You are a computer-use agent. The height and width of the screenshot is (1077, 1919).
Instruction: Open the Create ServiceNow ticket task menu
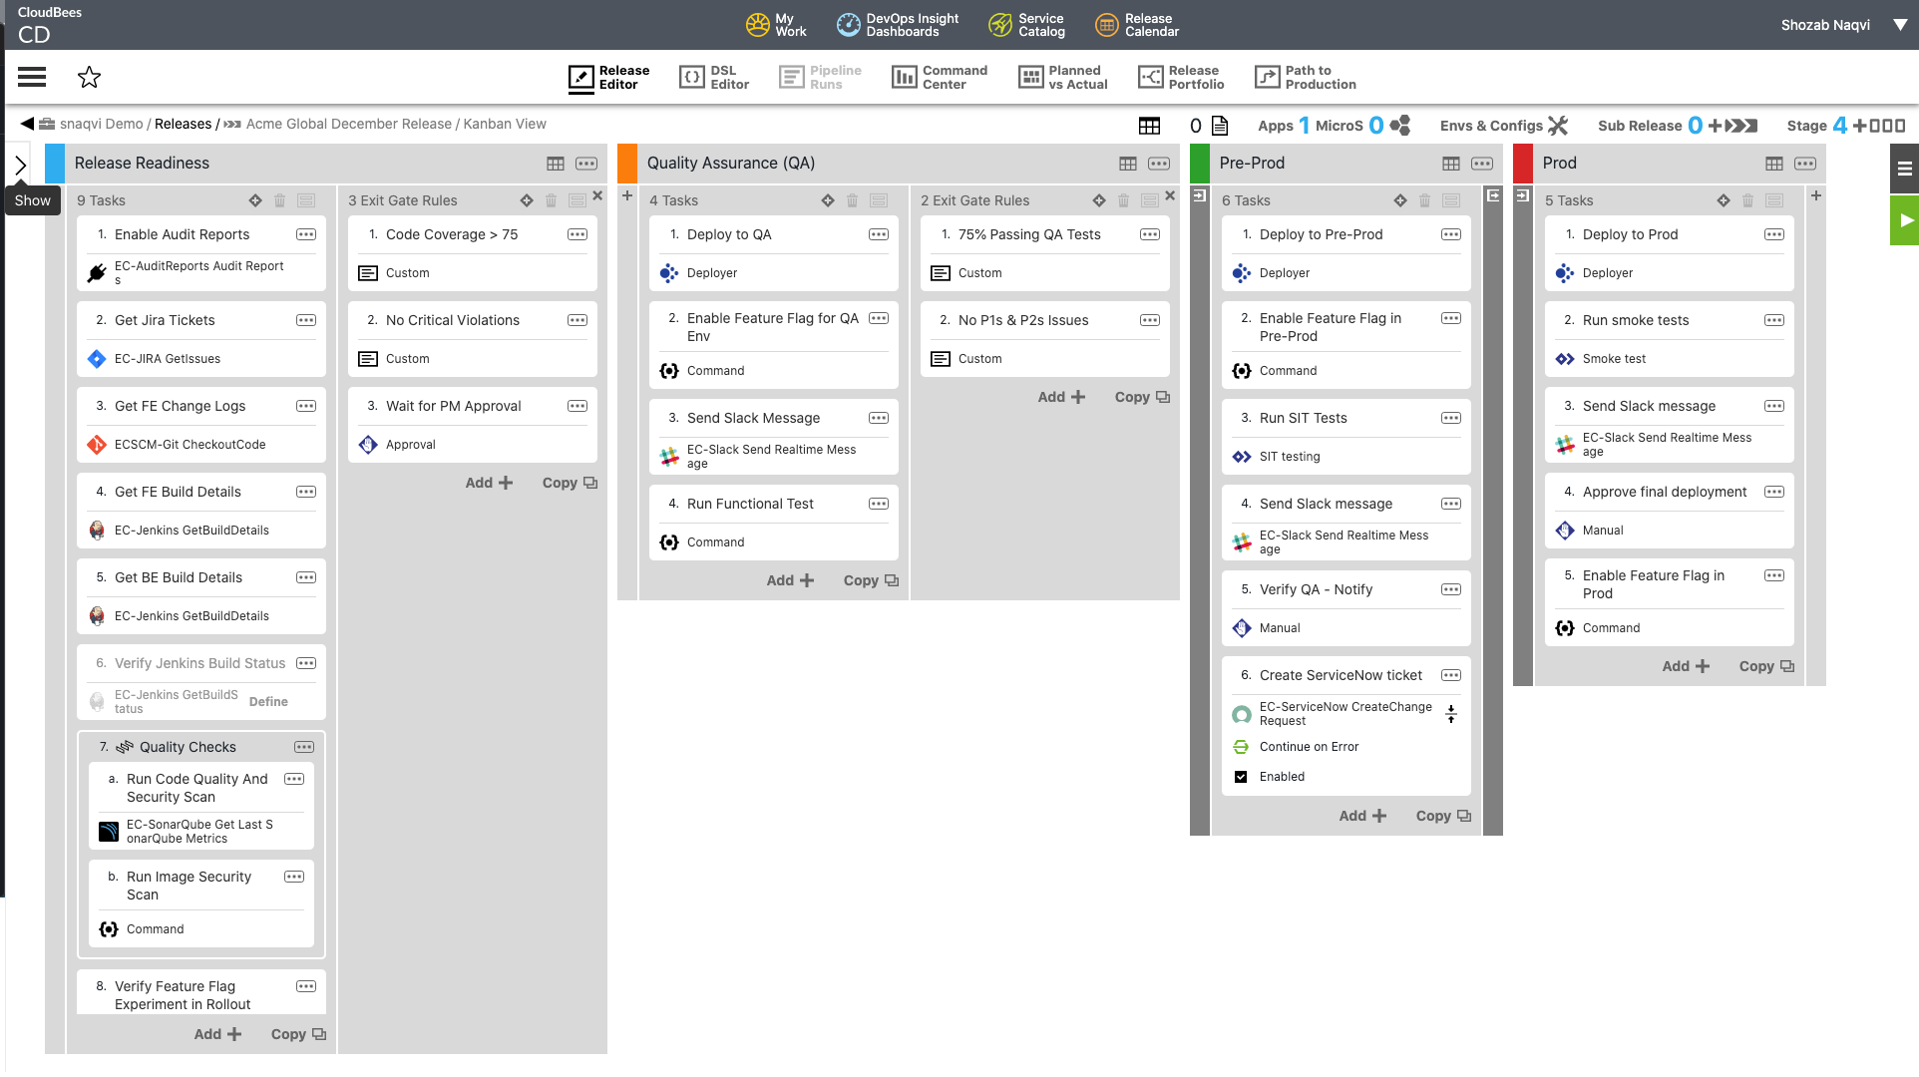[1451, 675]
